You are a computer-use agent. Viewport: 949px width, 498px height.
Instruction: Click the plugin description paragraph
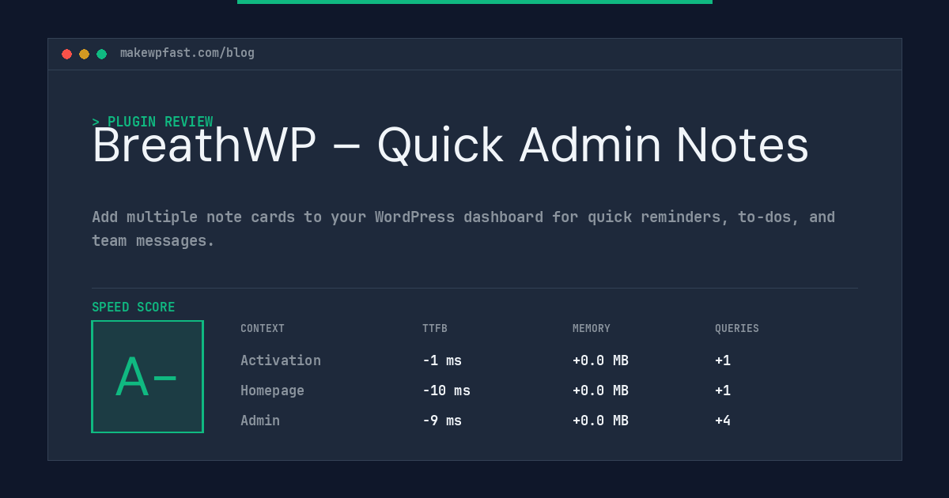(x=463, y=228)
